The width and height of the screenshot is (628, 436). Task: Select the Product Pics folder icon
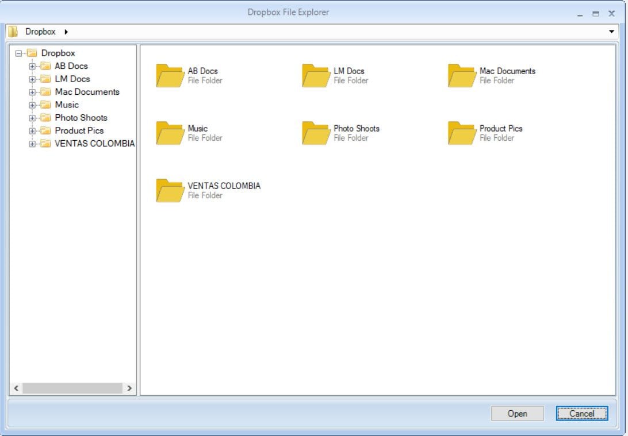(x=460, y=133)
